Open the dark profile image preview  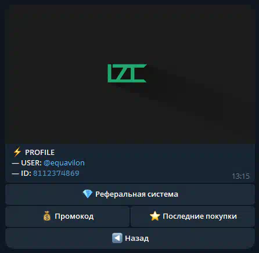pyautogui.click(x=130, y=74)
